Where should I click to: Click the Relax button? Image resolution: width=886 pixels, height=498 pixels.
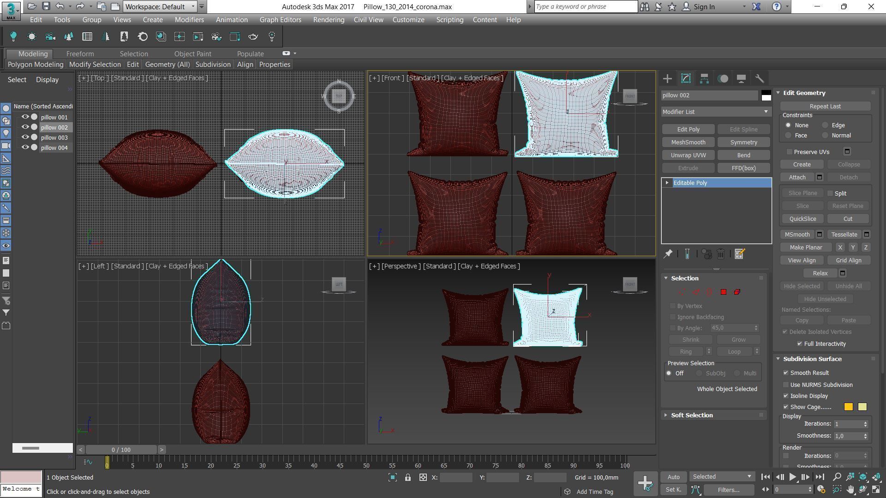[x=820, y=273]
